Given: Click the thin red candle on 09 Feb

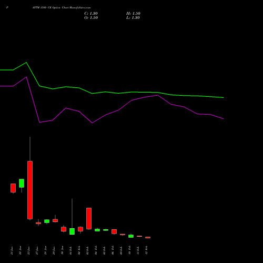Looking at the screenshot, I should 123,235.
